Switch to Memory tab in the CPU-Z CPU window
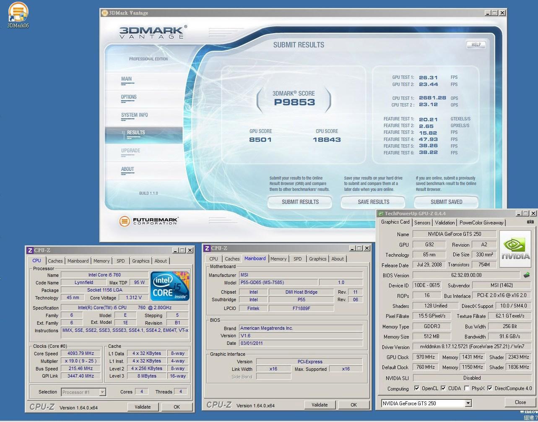This screenshot has width=538, height=422. tap(101, 261)
